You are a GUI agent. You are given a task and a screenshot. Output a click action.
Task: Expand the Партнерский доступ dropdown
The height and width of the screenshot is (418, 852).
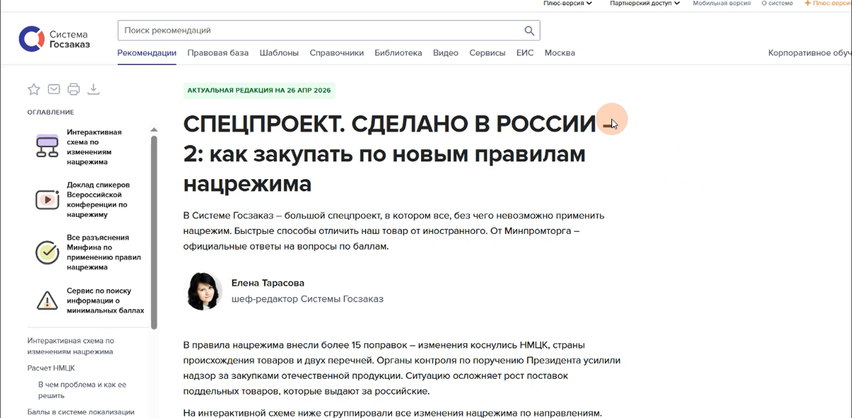tap(644, 3)
